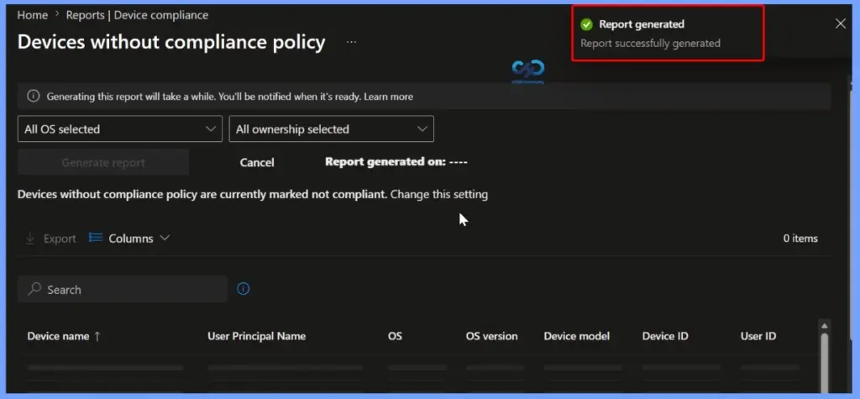Click the table scrollbar up arrow
This screenshot has height=399, width=860.
tap(825, 325)
